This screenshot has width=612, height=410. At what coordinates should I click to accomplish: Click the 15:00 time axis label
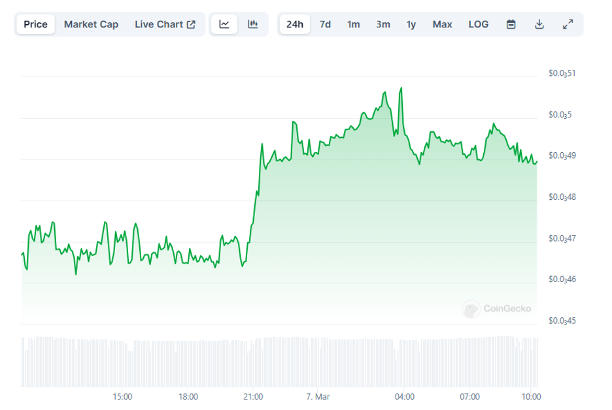[x=122, y=396]
